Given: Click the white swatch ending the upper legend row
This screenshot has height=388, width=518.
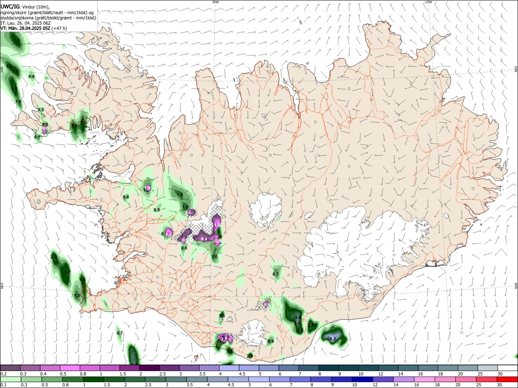Looking at the screenshot, I should [507, 368].
